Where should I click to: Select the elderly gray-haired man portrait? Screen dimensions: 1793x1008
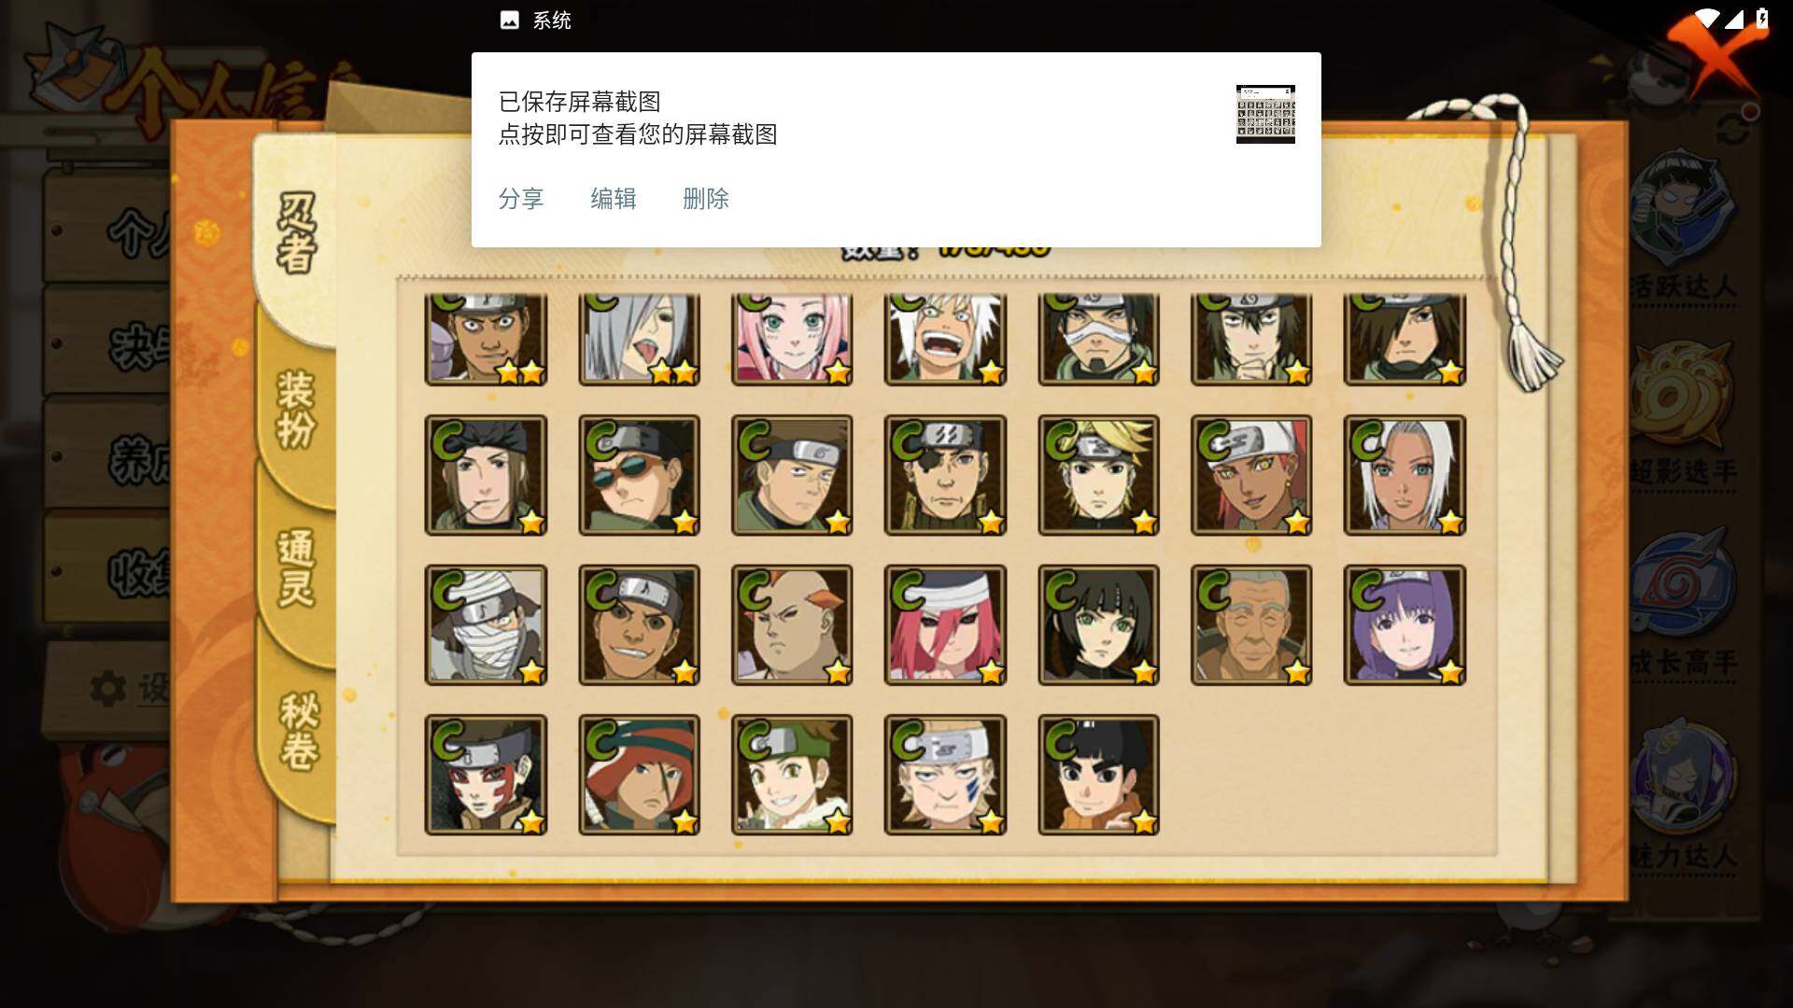[1251, 624]
